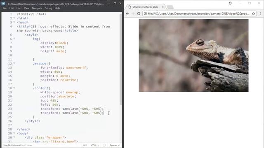Click the DOCTYPE html line of code
This screenshot has height=148, width=264.
coord(31,14)
